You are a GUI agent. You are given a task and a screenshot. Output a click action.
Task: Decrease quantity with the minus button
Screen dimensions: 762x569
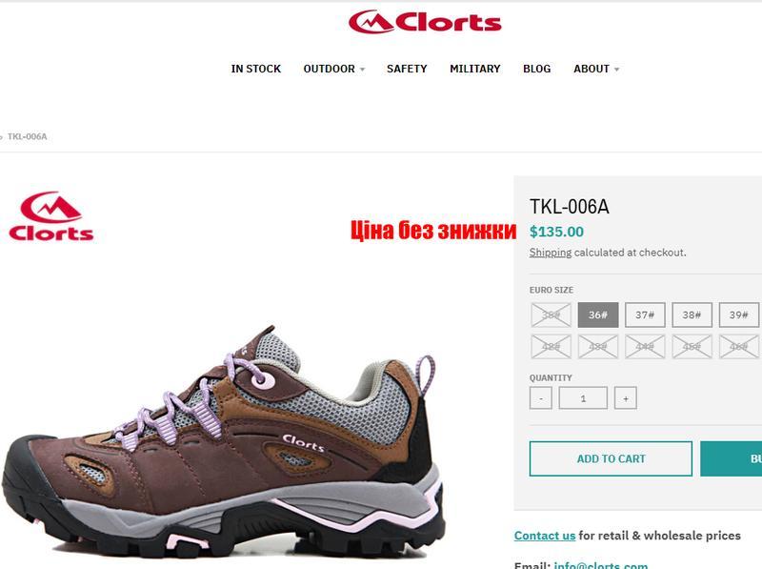tap(541, 397)
